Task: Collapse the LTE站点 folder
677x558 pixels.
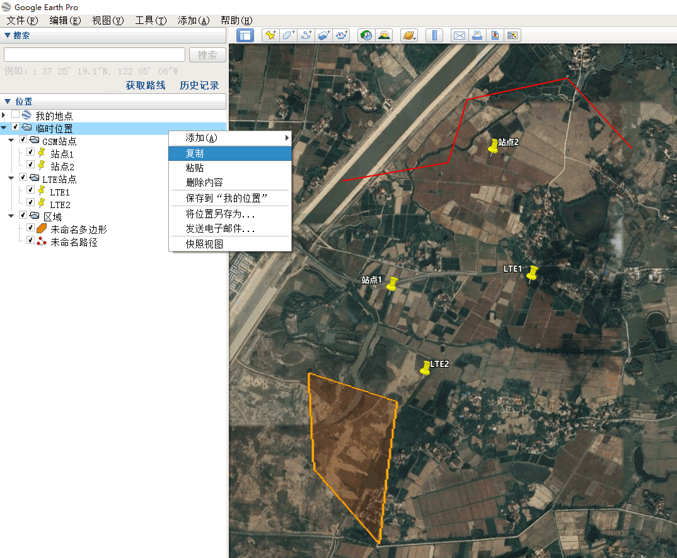Action: (11, 178)
